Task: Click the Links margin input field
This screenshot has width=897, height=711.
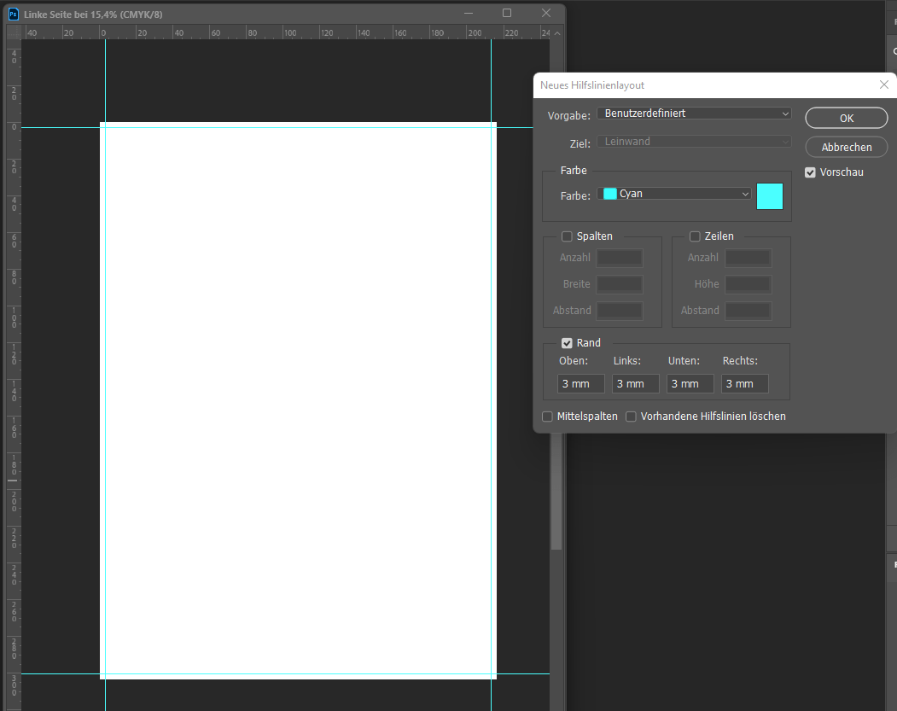Action: pyautogui.click(x=635, y=384)
